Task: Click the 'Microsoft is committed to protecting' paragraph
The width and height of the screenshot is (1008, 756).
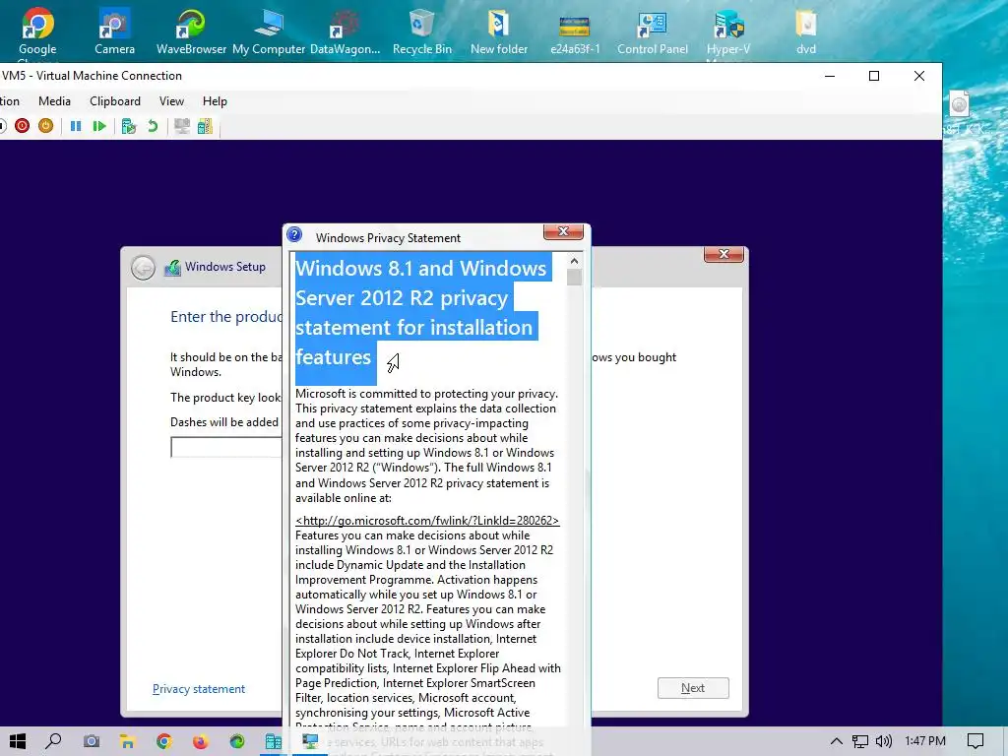Action: tap(427, 446)
